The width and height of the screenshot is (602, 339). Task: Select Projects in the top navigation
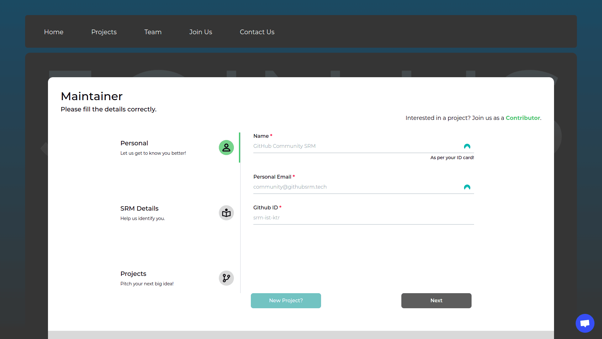[104, 32]
